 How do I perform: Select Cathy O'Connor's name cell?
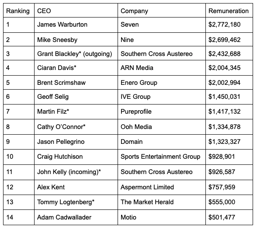pyautogui.click(x=76, y=127)
